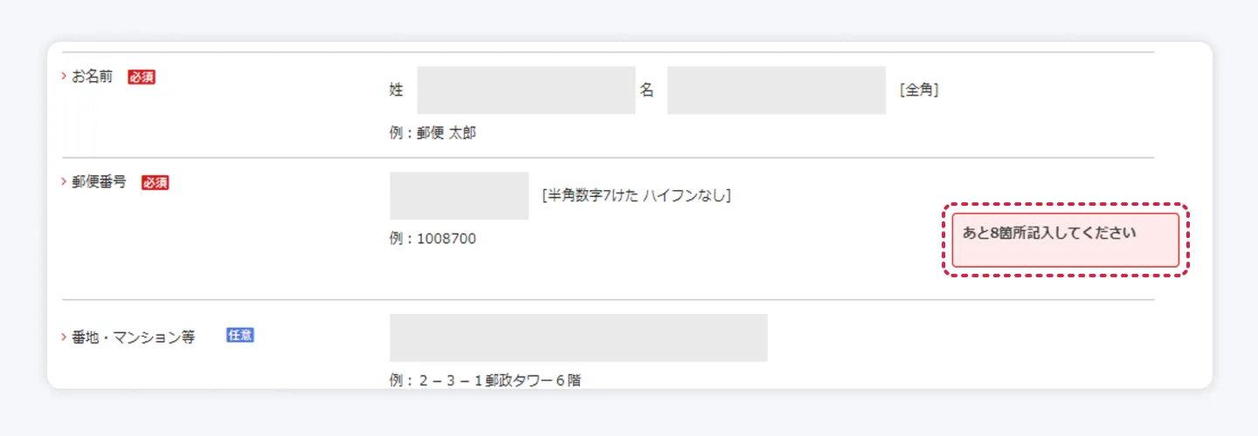Viewport: 1258px width, 436px height.
Task: Click the [全角] hint text
Action: [x=919, y=90]
